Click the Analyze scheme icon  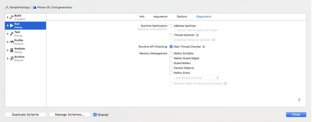12,50
